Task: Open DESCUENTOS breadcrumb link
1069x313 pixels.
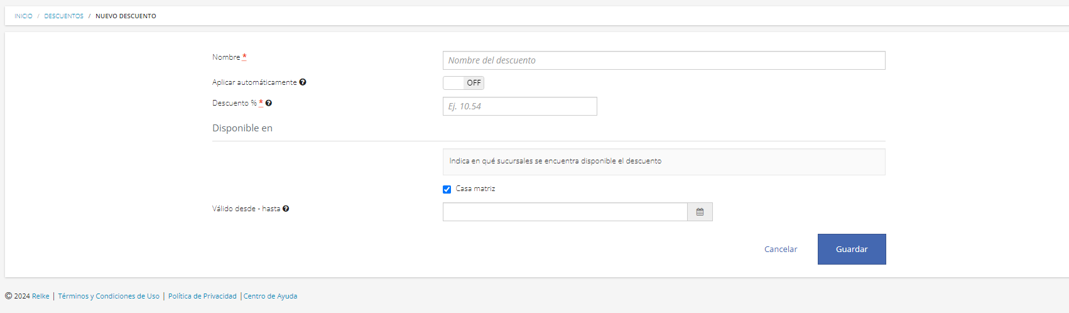Action: coord(63,16)
